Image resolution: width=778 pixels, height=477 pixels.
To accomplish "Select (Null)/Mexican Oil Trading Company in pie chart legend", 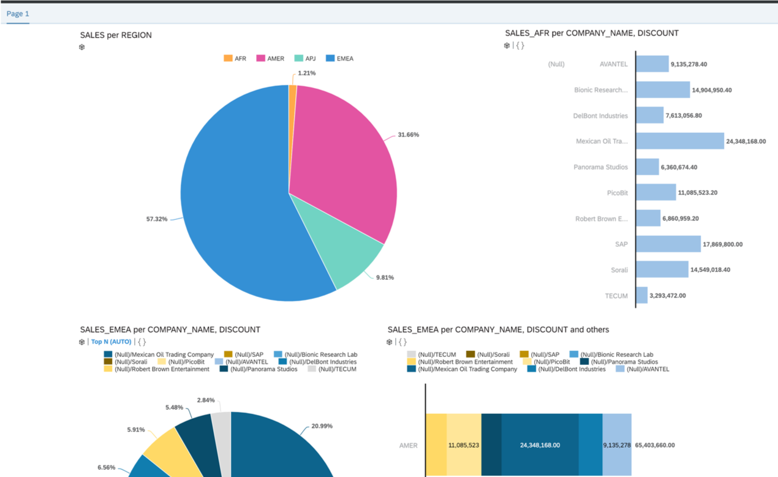I will click(x=159, y=355).
